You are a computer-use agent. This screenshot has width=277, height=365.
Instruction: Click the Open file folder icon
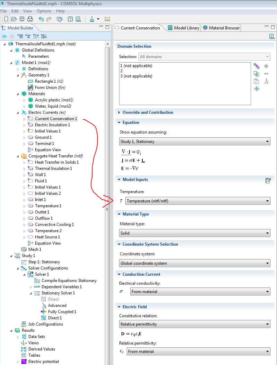[14, 19]
